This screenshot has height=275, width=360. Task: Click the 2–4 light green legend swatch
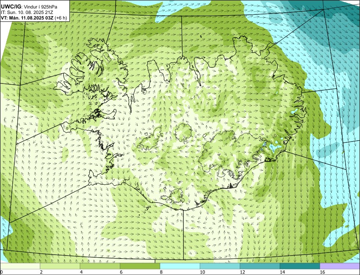(x=60, y=266)
